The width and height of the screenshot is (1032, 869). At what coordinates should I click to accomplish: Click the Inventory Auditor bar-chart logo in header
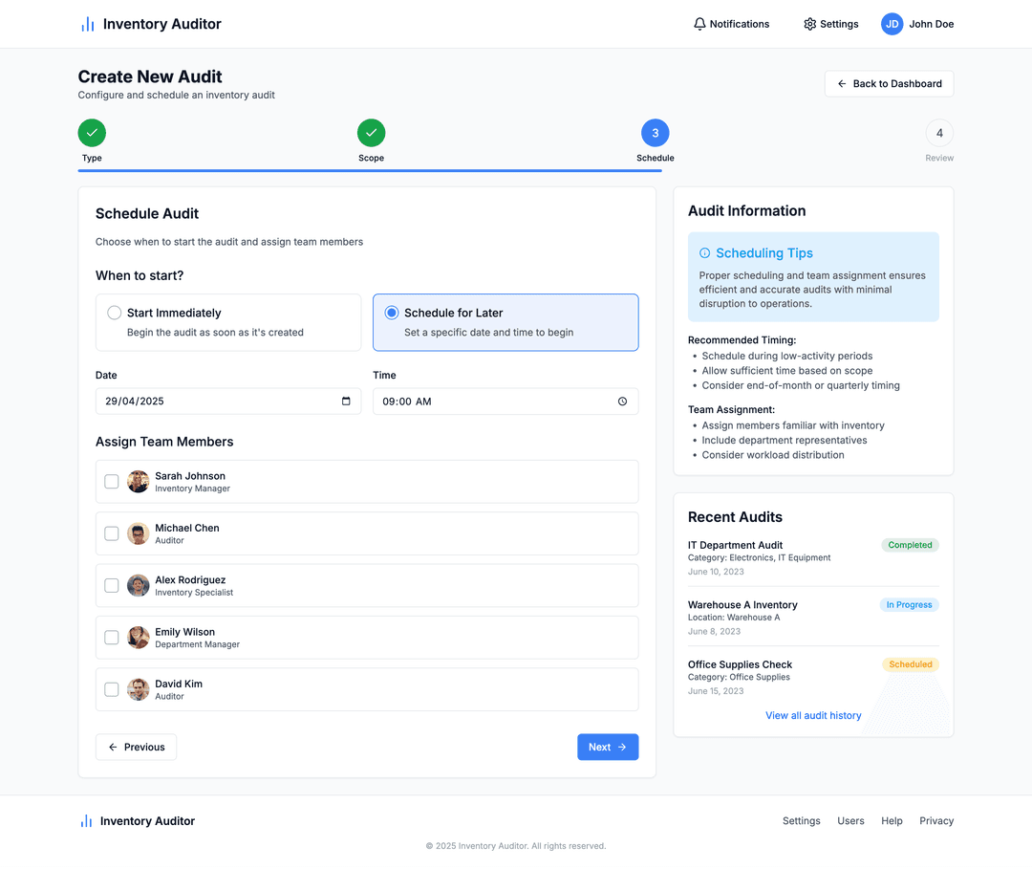[x=87, y=24]
